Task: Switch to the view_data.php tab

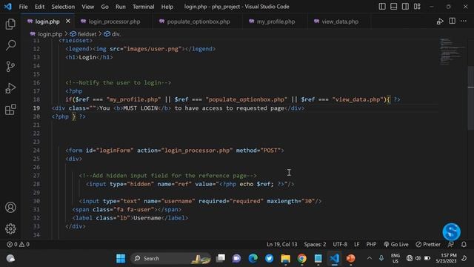Action: 339,22
